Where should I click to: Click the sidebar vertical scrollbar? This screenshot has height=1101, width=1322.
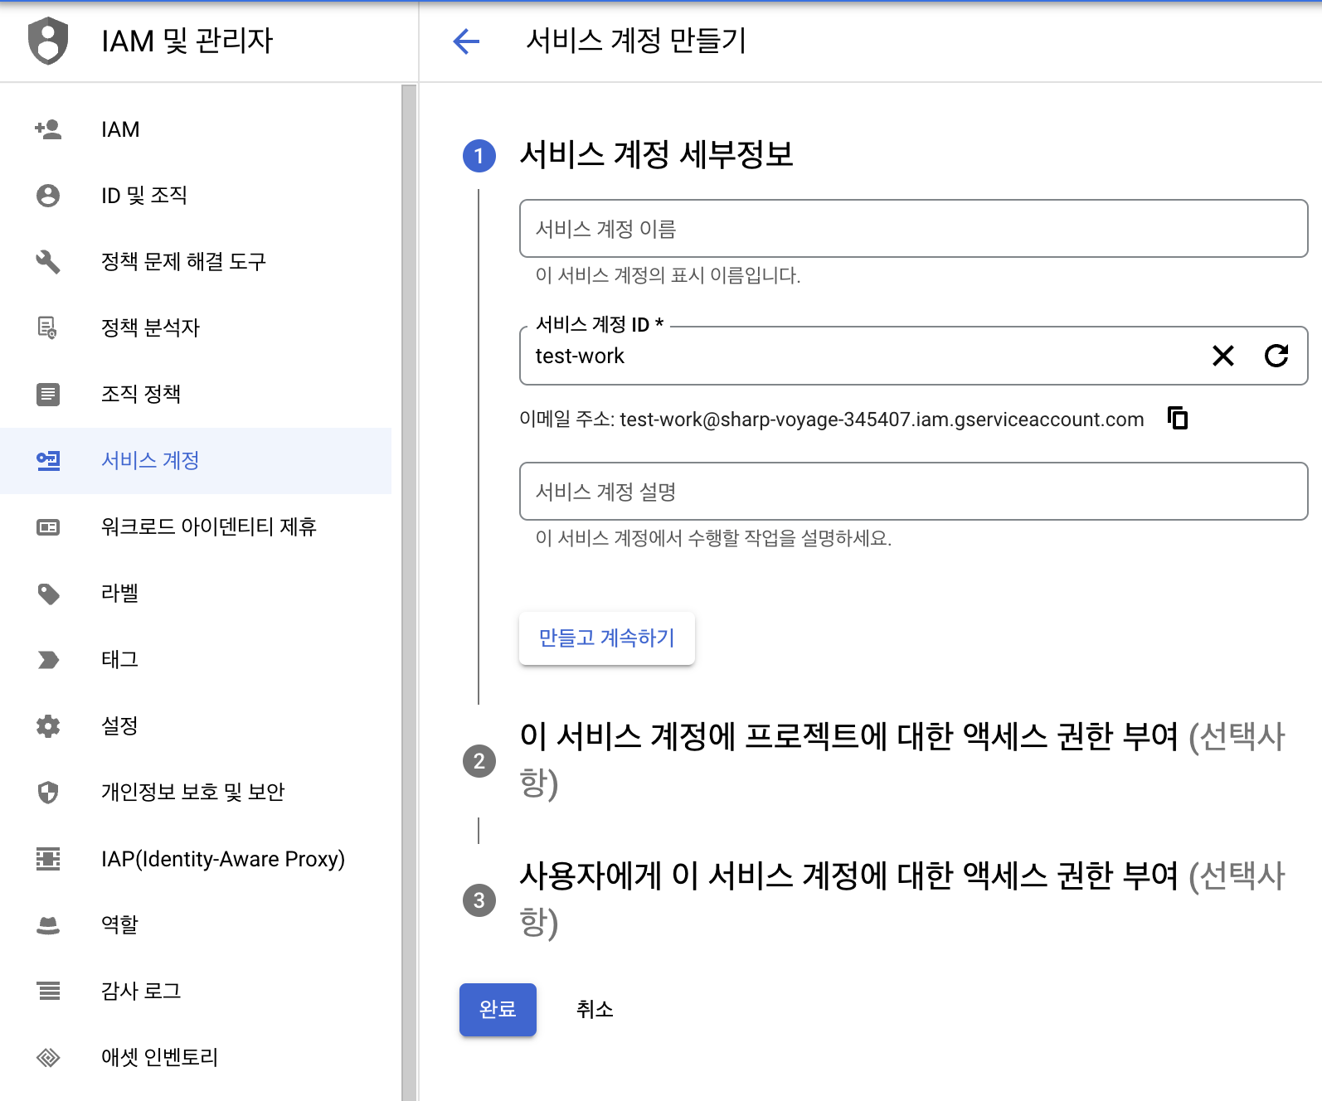[408, 580]
